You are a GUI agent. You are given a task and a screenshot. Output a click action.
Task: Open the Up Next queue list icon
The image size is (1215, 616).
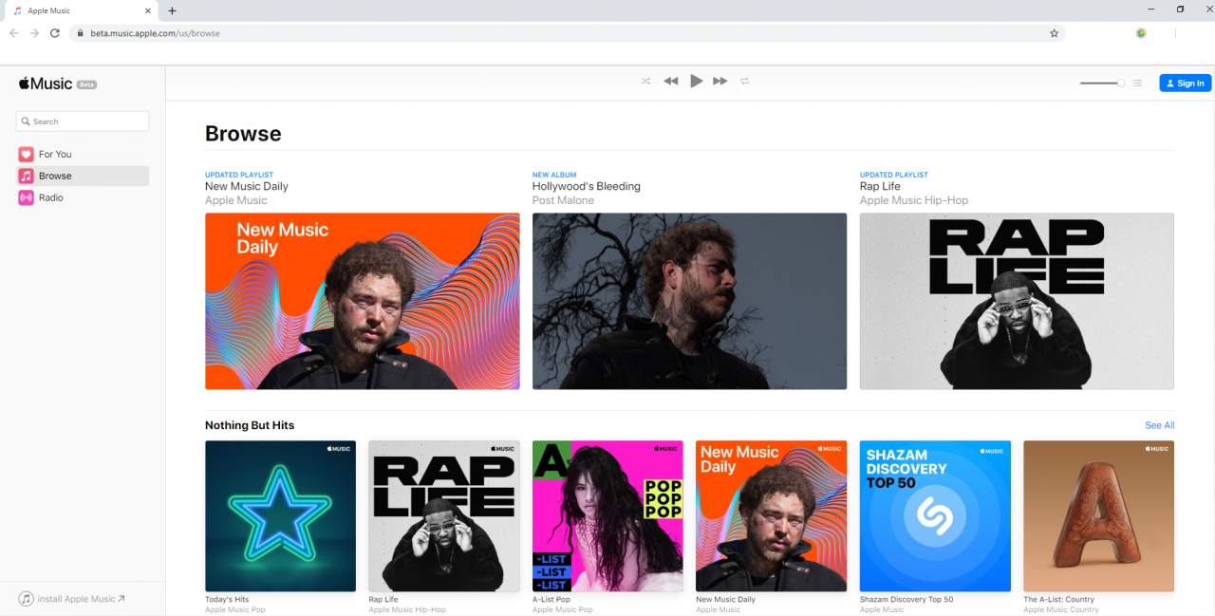click(1137, 84)
